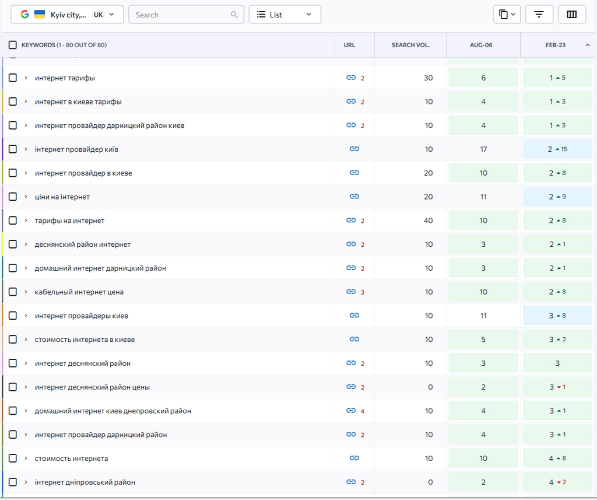Expand the интернет провайдер дарницкий район киев row
Screen dimensions: 597x500
tap(26, 125)
